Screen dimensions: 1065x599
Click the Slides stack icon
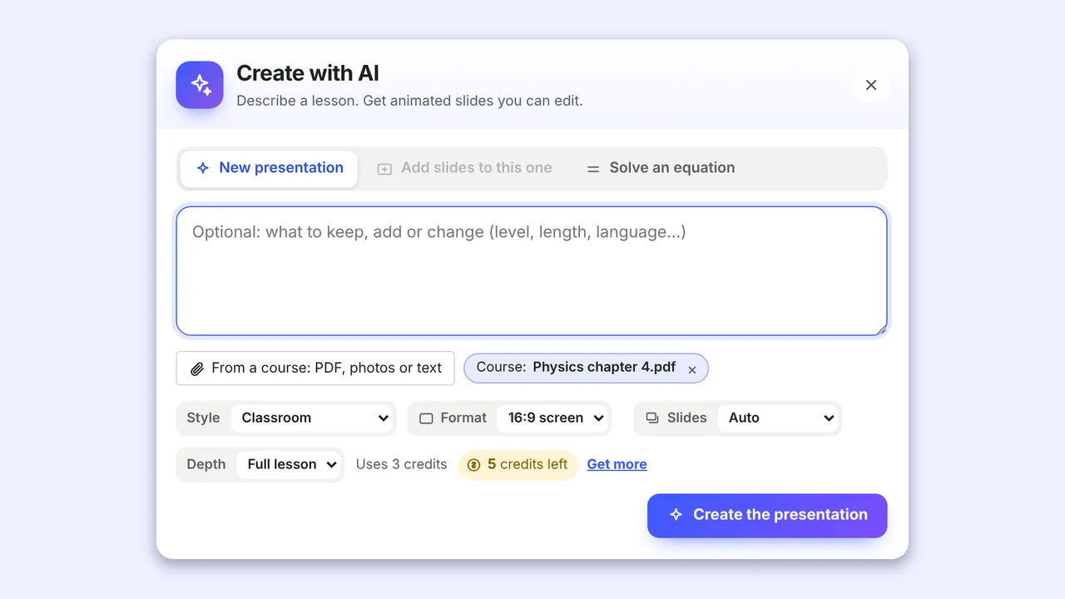pos(652,418)
